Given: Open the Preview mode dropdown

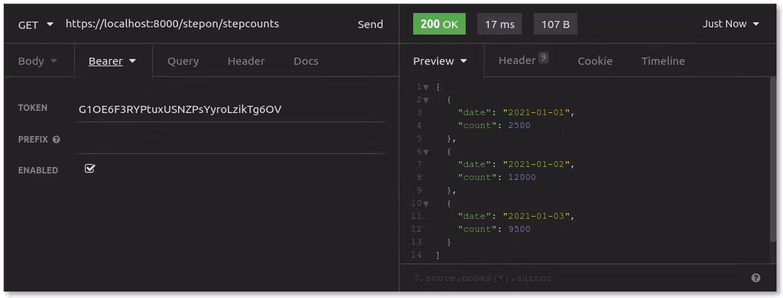Looking at the screenshot, I should coord(440,61).
